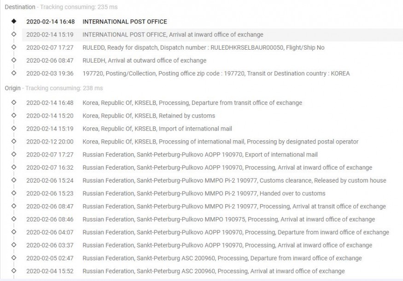Click the Destination section heading
This screenshot has width=403, height=281.
[x=20, y=7]
